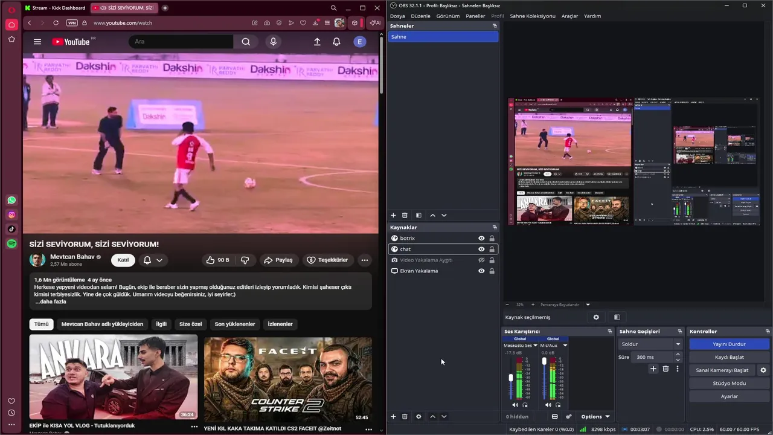Open Mic/Aux channel dropdown arrow
This screenshot has width=773, height=435.
tap(565, 346)
